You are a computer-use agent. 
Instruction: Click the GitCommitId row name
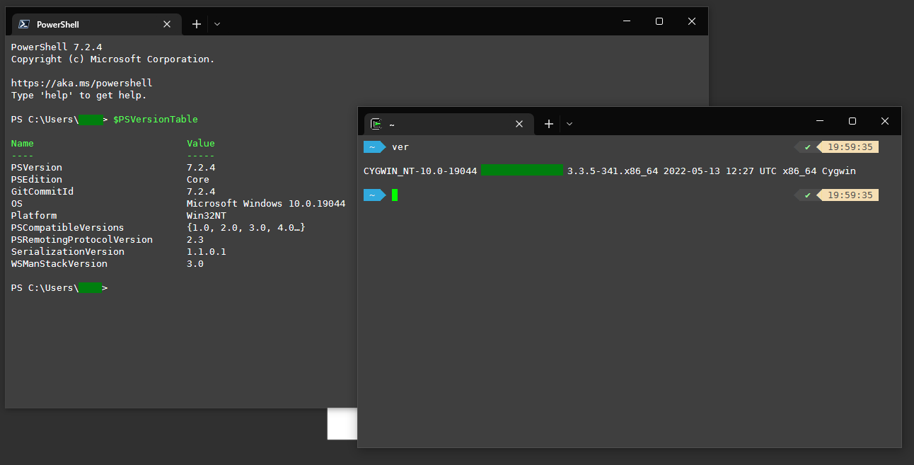(x=42, y=191)
